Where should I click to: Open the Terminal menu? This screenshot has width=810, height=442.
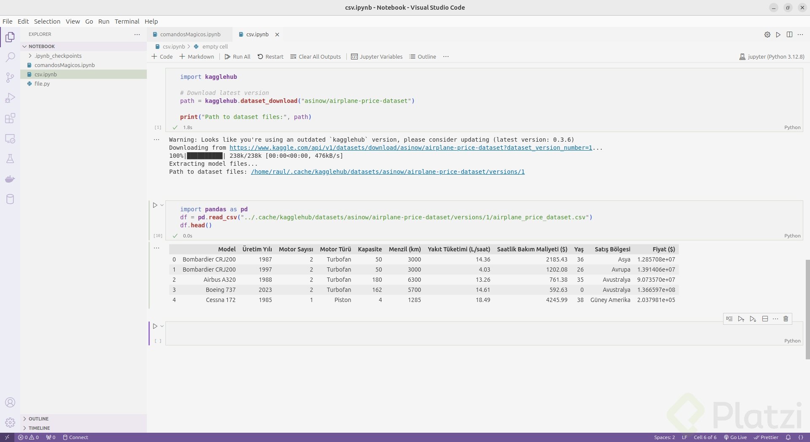pos(127,22)
